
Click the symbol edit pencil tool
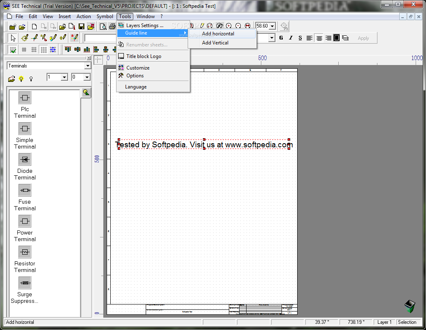pyautogui.click(x=25, y=38)
